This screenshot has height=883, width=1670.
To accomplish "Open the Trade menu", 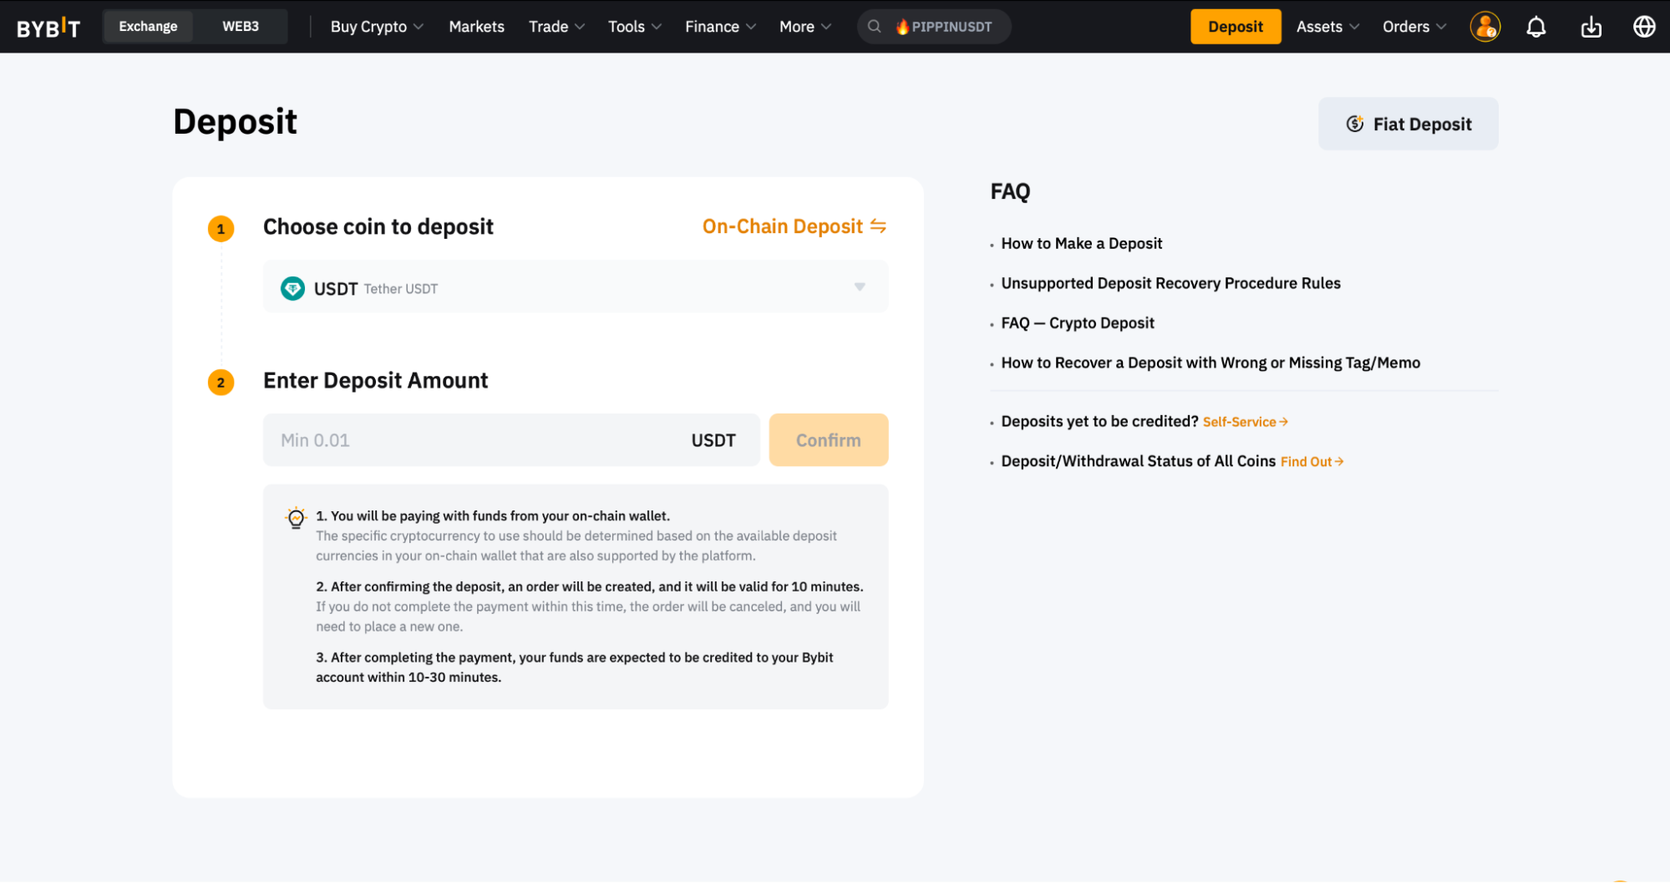I will pyautogui.click(x=556, y=27).
